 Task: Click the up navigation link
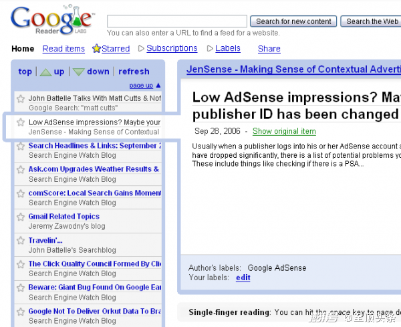[x=59, y=72]
